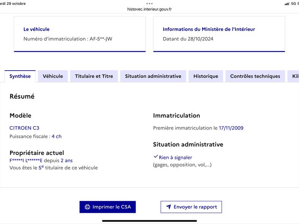Screen dimensions: 299x224
Task: Click the date 17/11/2009
Action: [x=231, y=128]
